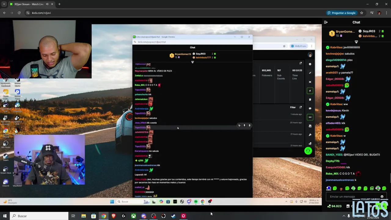Image resolution: width=391 pixels, height=220 pixels.
Task: Click username jeanmanuelcontreras in chat
Action: coord(339,180)
